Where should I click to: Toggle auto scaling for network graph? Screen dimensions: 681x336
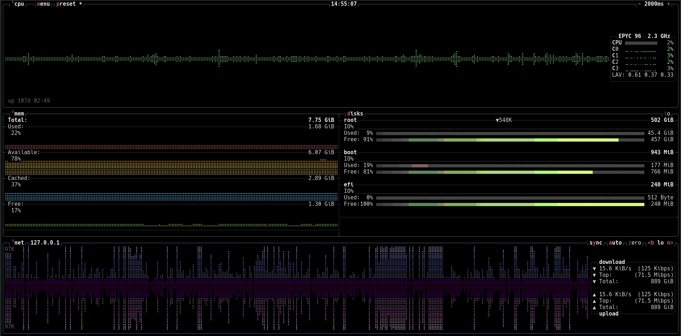615,243
